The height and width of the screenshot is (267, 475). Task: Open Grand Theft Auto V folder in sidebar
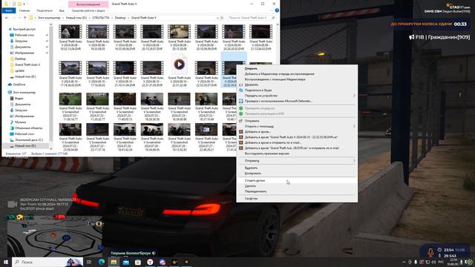[x=27, y=65]
